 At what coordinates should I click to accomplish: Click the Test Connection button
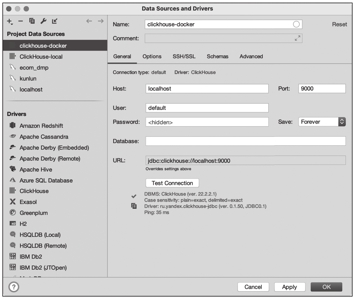tap(172, 183)
